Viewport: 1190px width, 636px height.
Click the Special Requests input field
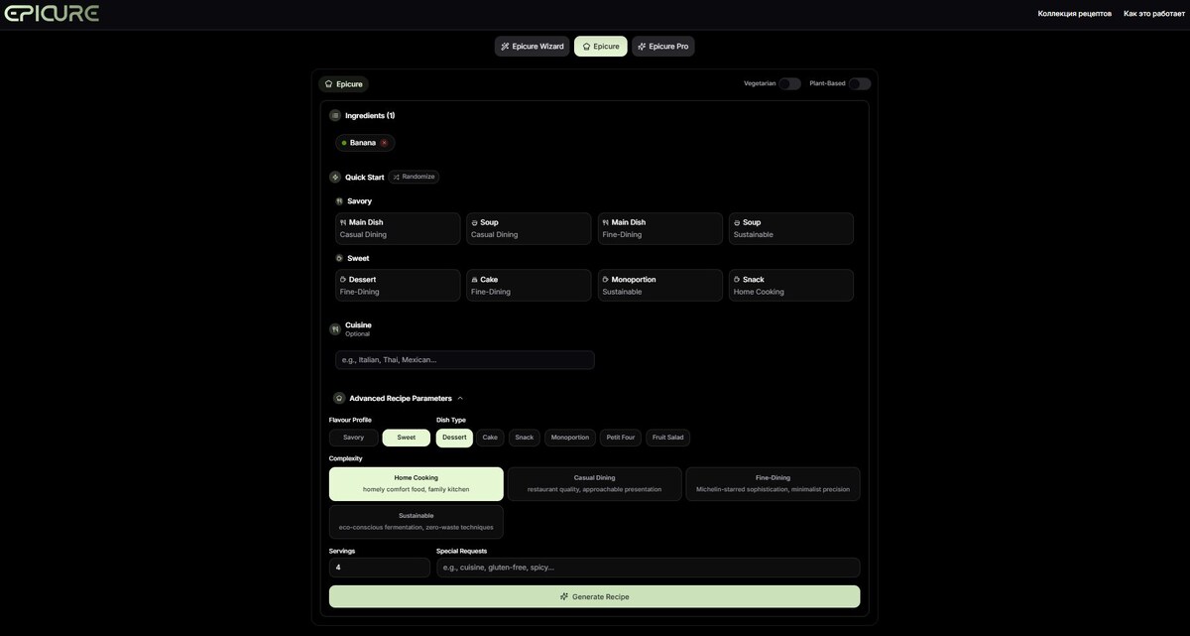(x=649, y=568)
